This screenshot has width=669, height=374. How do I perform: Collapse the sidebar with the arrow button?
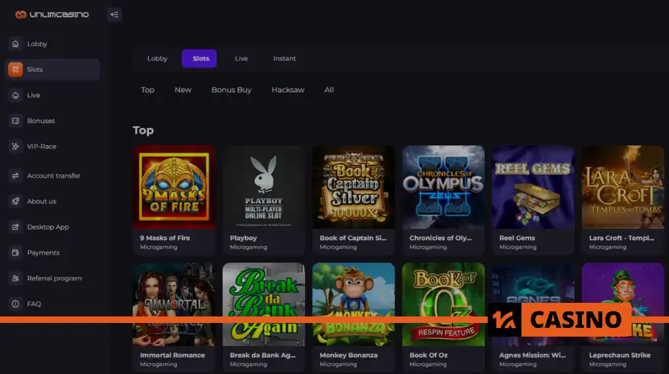click(114, 14)
